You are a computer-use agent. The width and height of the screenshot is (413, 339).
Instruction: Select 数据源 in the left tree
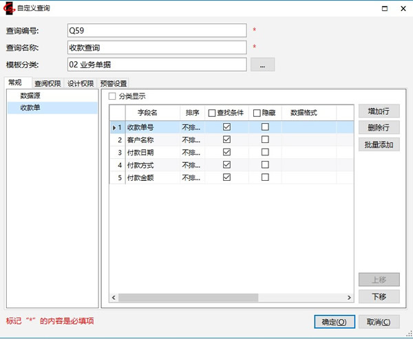tap(30, 96)
